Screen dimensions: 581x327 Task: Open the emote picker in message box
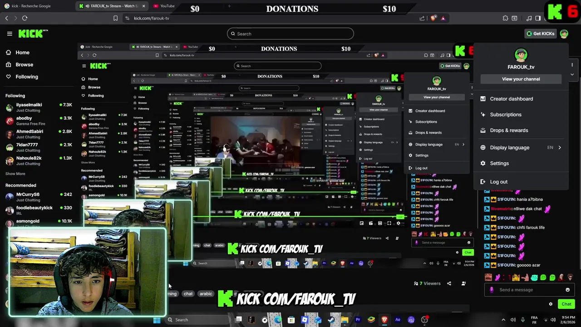pos(567,290)
